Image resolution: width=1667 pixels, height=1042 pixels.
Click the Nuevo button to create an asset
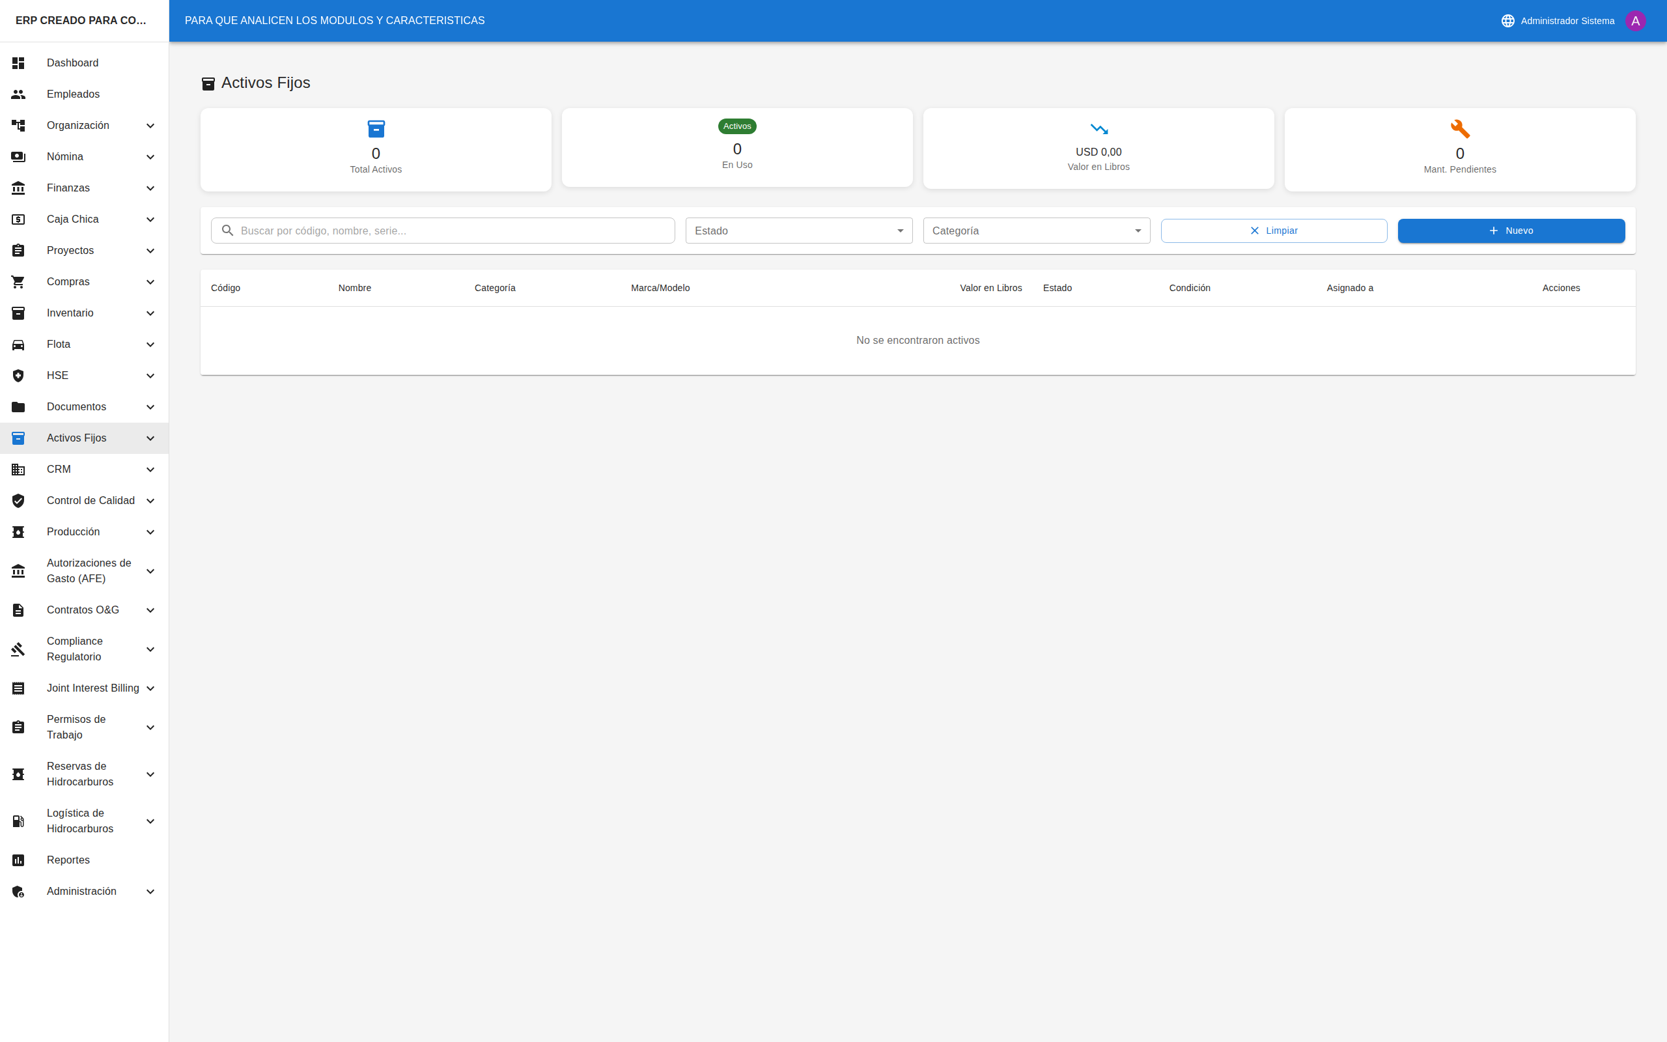[x=1511, y=230]
